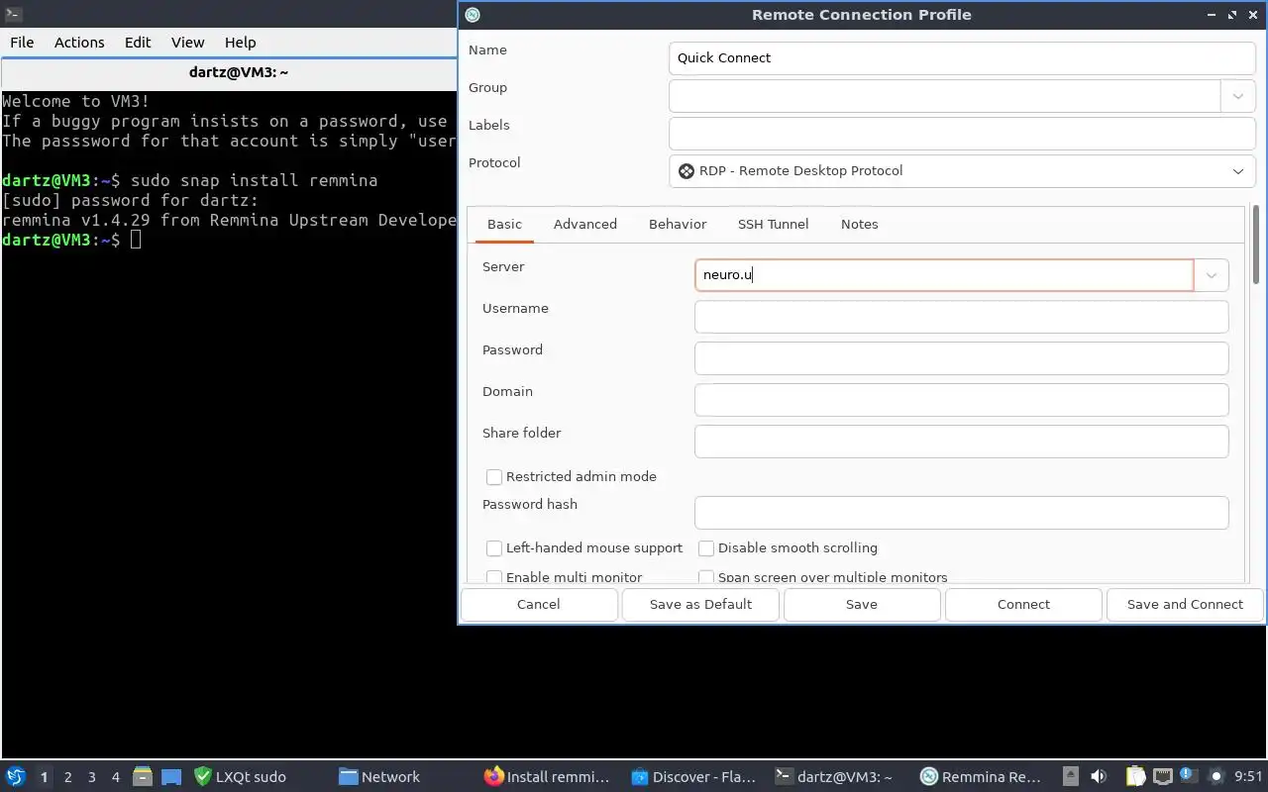Click the Connect button
This screenshot has width=1268, height=792.
1023,605
